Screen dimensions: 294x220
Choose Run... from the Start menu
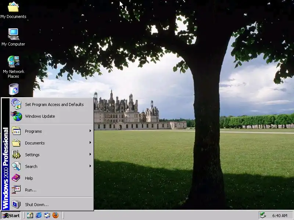click(x=51, y=190)
